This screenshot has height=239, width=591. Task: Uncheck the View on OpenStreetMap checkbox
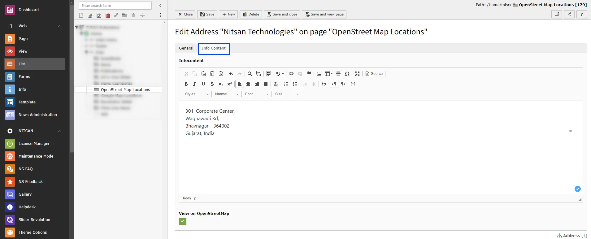183,221
